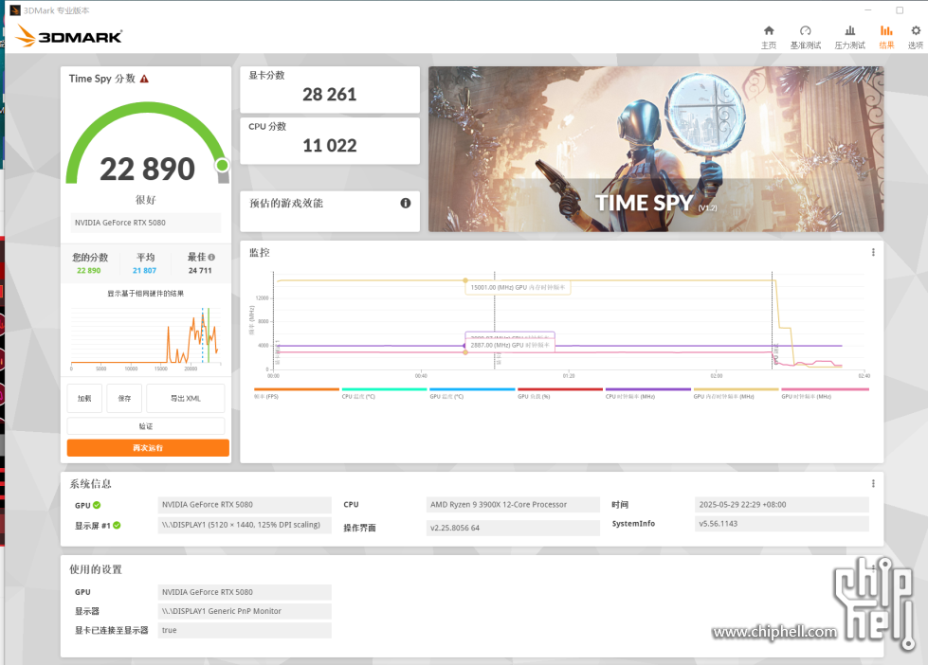The image size is (928, 665).
Task: Toggle the GPU 温度 (°C) chart series
Action: (472, 393)
